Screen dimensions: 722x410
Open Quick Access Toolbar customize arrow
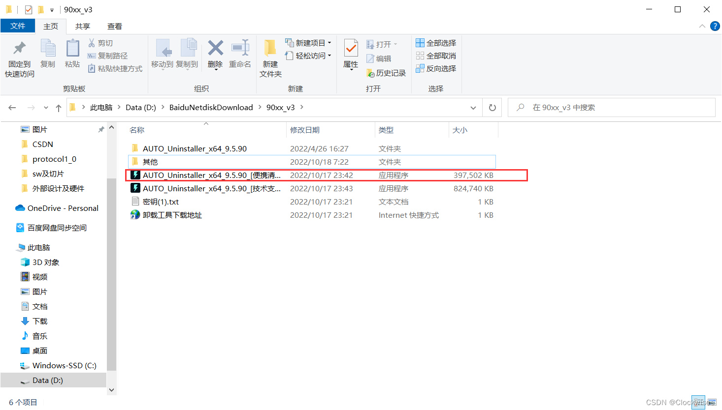click(52, 10)
